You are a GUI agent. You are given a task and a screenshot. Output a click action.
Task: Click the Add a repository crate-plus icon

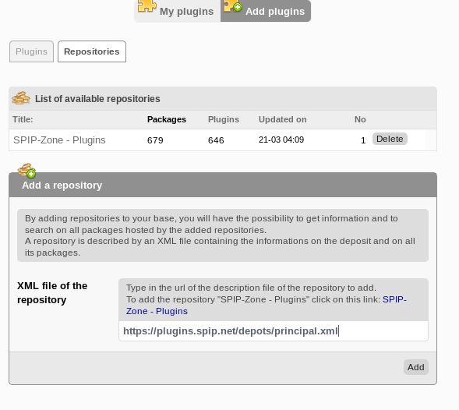click(x=26, y=171)
